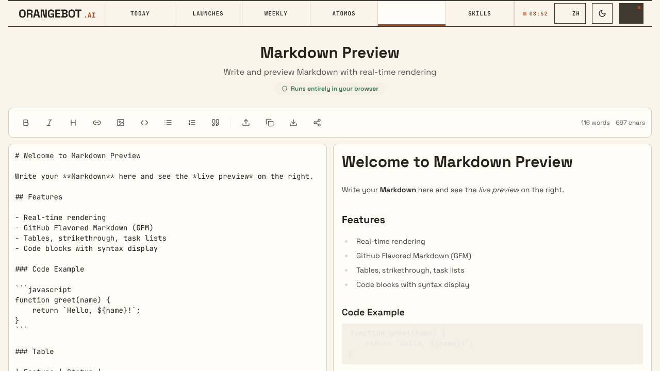Select the active unlabeled tab with orange underline
Viewport: 660px width, 371px height.
(x=411, y=13)
